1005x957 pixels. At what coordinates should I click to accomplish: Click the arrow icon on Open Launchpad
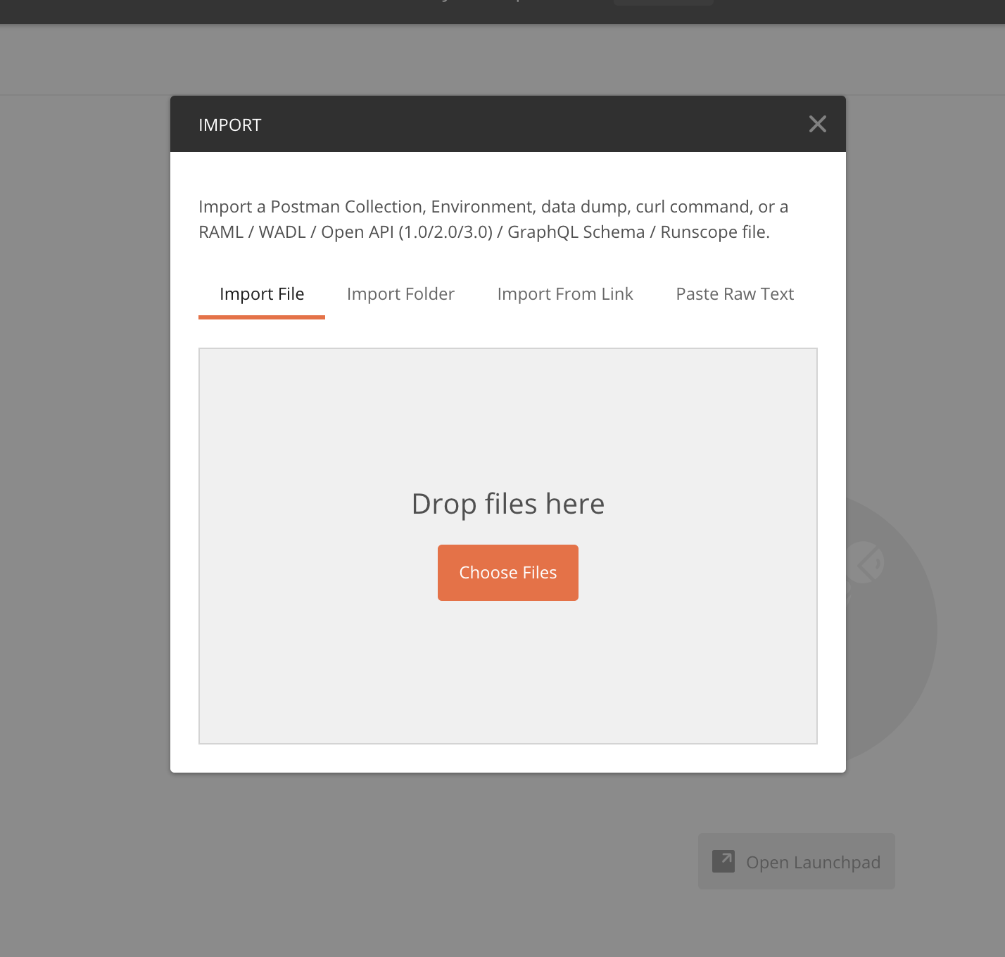(x=723, y=861)
